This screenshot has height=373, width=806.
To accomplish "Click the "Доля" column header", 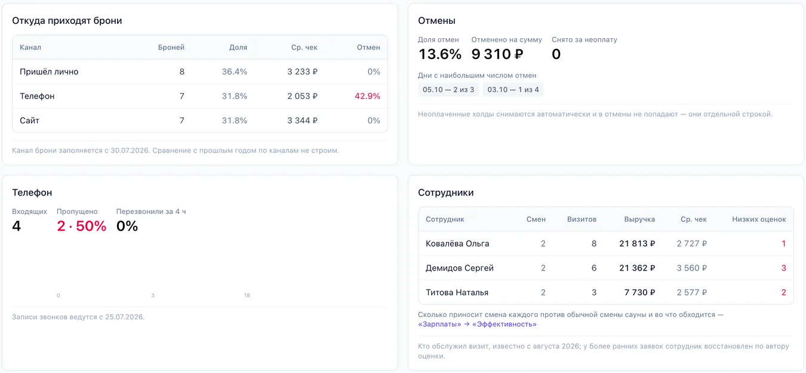I will coord(238,47).
